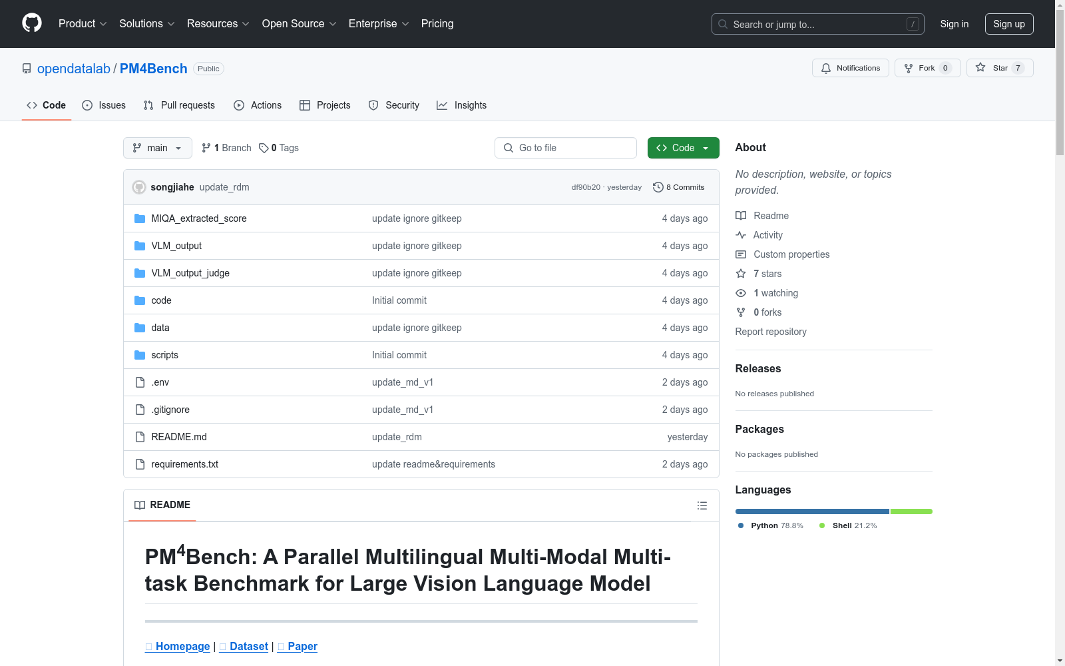
Task: Click the VLM_output_judge folder icon
Action: click(140, 273)
